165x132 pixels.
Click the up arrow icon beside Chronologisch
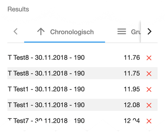pyautogui.click(x=41, y=31)
